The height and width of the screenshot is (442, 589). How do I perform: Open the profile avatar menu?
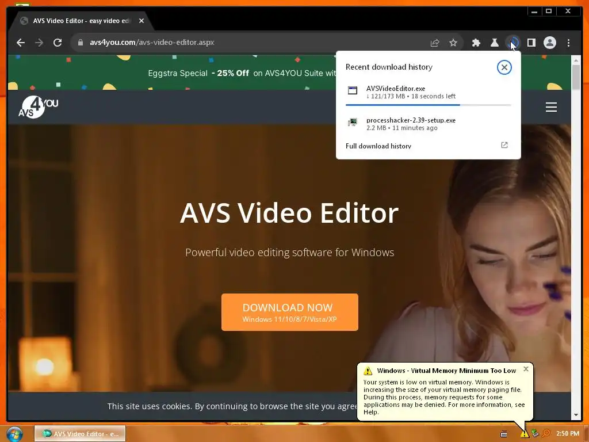click(x=549, y=43)
